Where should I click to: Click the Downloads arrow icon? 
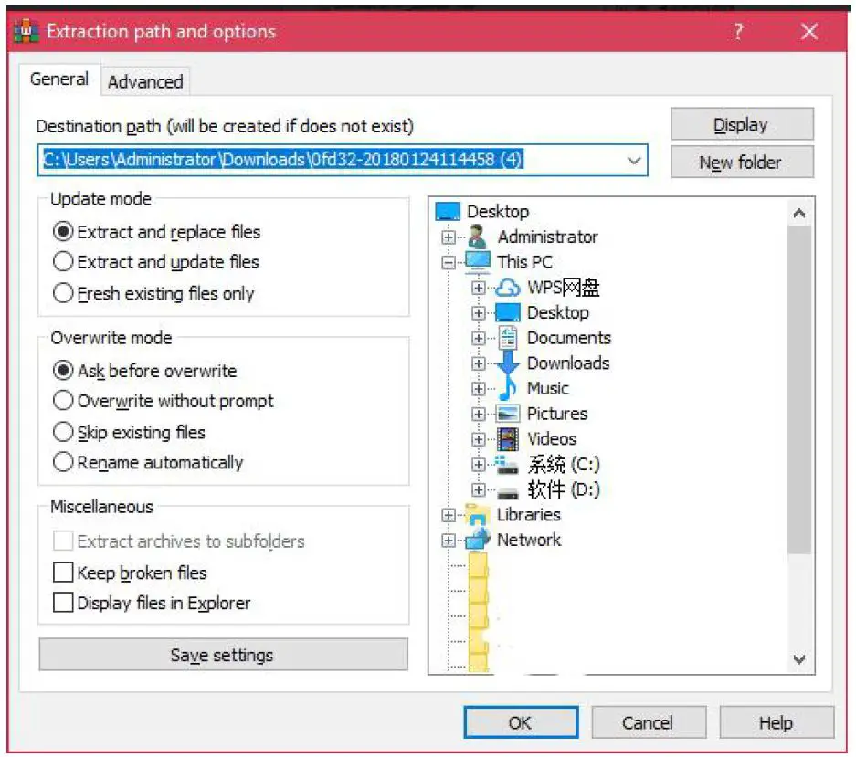pyautogui.click(x=508, y=363)
